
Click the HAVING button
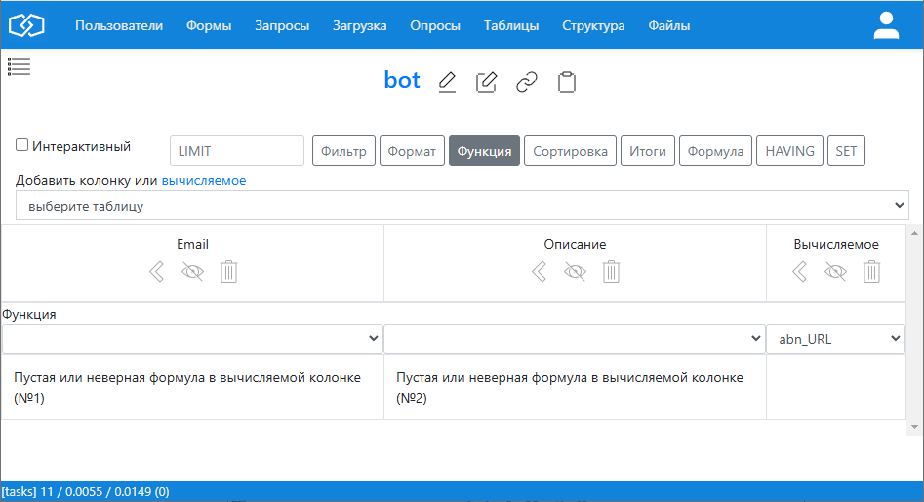tap(789, 151)
